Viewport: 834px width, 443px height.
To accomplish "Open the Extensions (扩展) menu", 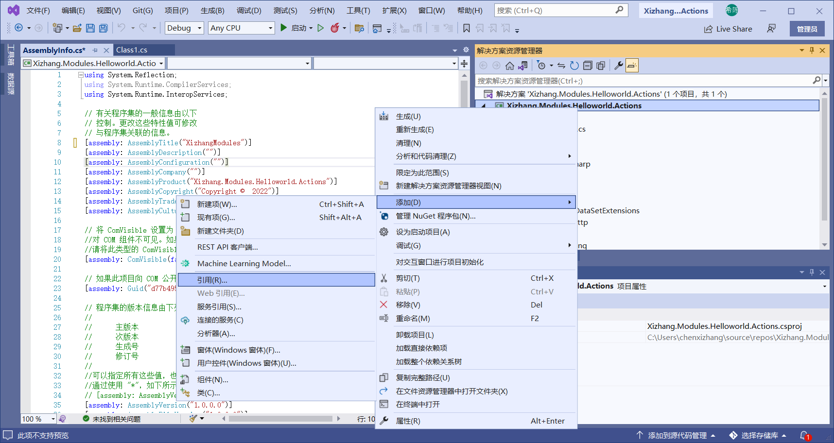I will tap(395, 10).
